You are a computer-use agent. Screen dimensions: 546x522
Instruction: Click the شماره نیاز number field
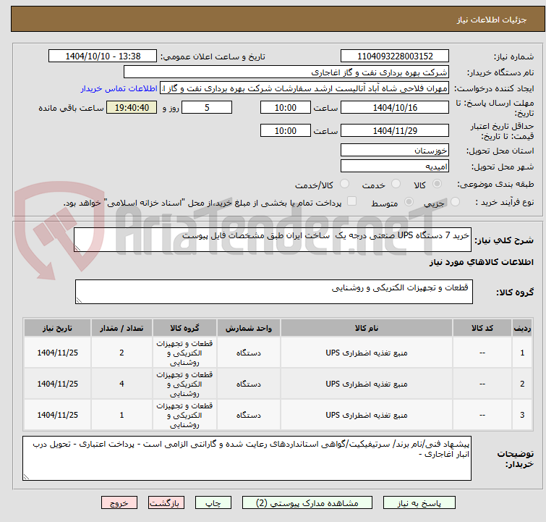[x=395, y=56]
